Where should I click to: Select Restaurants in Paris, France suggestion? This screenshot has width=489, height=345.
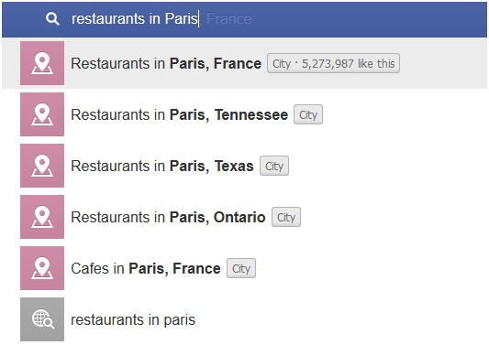click(244, 63)
